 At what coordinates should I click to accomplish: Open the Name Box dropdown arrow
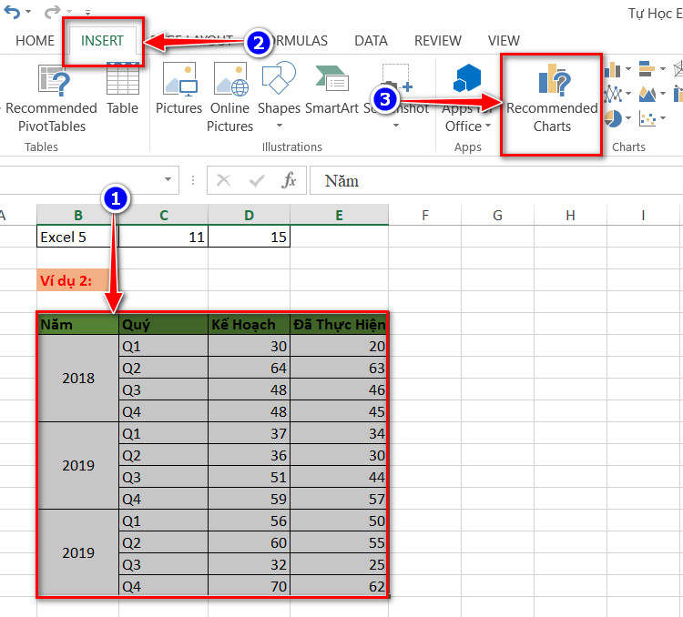click(x=168, y=179)
